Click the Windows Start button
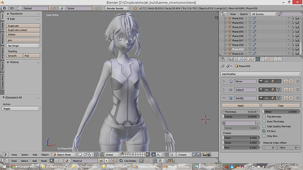The height and width of the screenshot is (170, 303). [x=4, y=166]
